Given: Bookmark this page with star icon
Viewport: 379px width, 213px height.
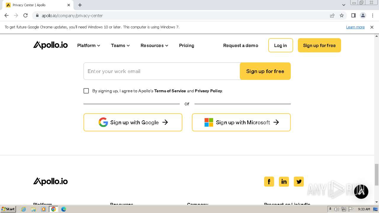Looking at the screenshot, I should [x=342, y=15].
